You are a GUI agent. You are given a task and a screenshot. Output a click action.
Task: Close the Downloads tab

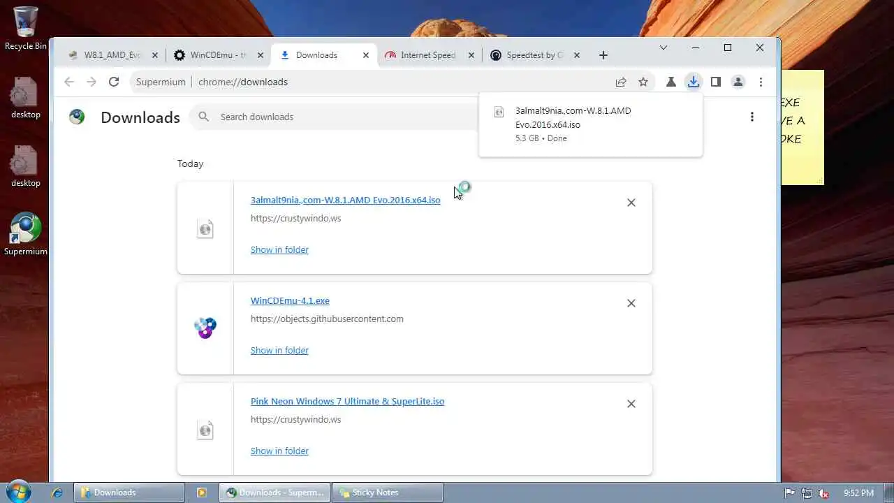366,55
